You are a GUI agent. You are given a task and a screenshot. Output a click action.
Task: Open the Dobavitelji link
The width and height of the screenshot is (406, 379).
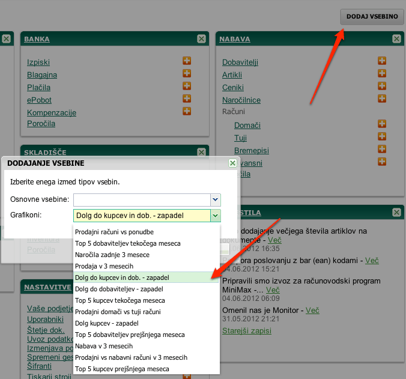click(240, 62)
